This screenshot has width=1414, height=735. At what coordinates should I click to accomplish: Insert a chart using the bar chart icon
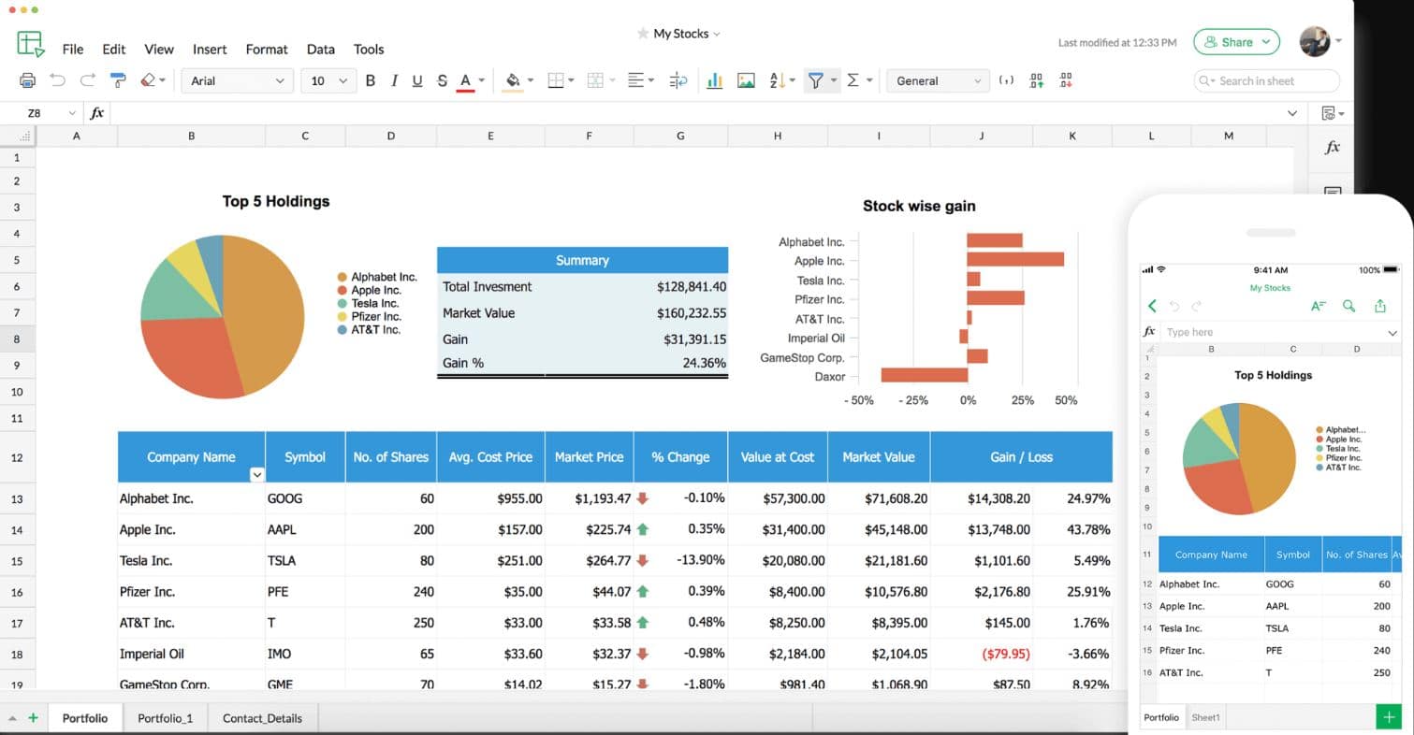pyautogui.click(x=715, y=80)
